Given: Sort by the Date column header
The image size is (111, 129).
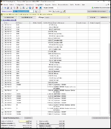Looking at the screenshot, I should point(10,23).
